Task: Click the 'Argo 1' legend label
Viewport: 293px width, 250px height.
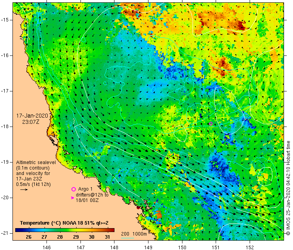Action: point(86,189)
